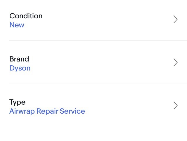Viewport: 187px width, 141px height.
Task: Expand the Condition chevron arrow
Action: 175,20
